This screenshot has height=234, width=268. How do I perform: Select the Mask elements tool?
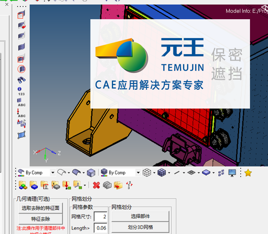(x=22, y=15)
